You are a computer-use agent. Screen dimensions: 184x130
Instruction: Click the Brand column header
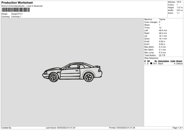point(179,61)
